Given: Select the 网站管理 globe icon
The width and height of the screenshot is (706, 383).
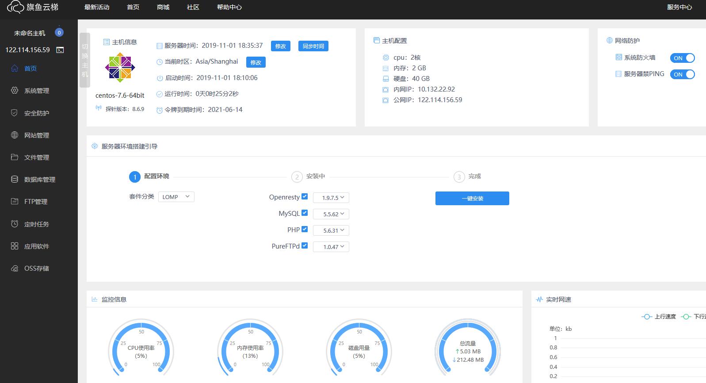Looking at the screenshot, I should tap(15, 135).
